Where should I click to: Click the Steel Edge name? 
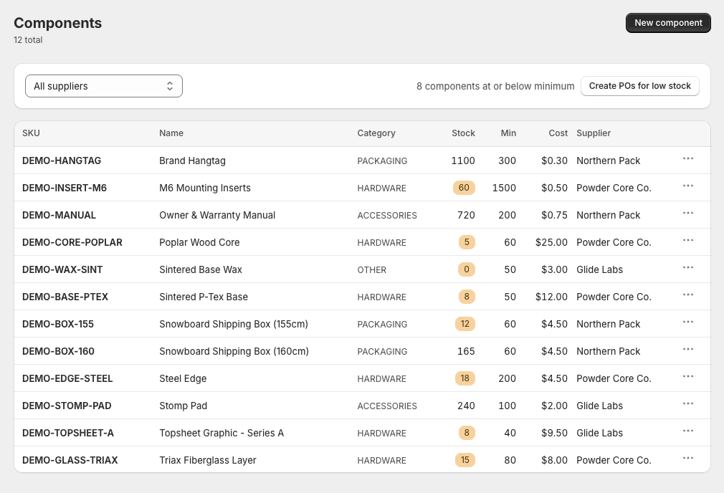(x=183, y=378)
